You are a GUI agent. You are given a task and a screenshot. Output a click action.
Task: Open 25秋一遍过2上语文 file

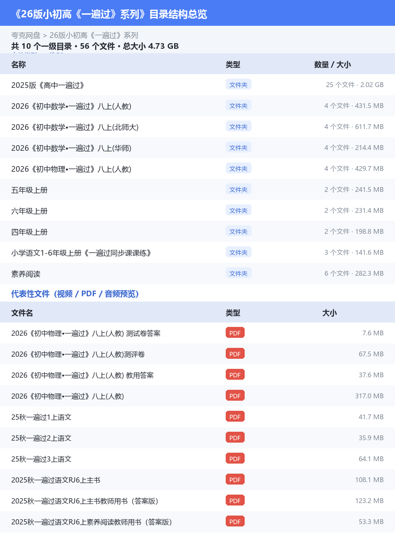(42, 438)
